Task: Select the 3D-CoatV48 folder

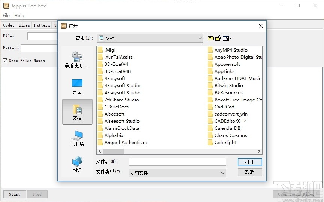Action: (x=114, y=71)
